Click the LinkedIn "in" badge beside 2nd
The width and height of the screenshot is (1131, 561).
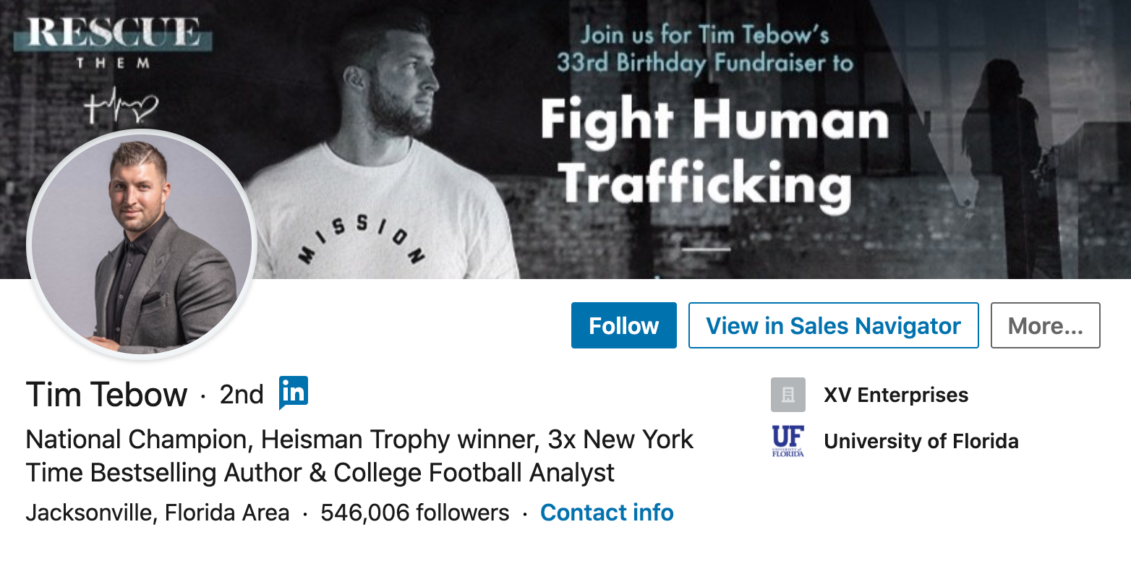[x=294, y=393]
